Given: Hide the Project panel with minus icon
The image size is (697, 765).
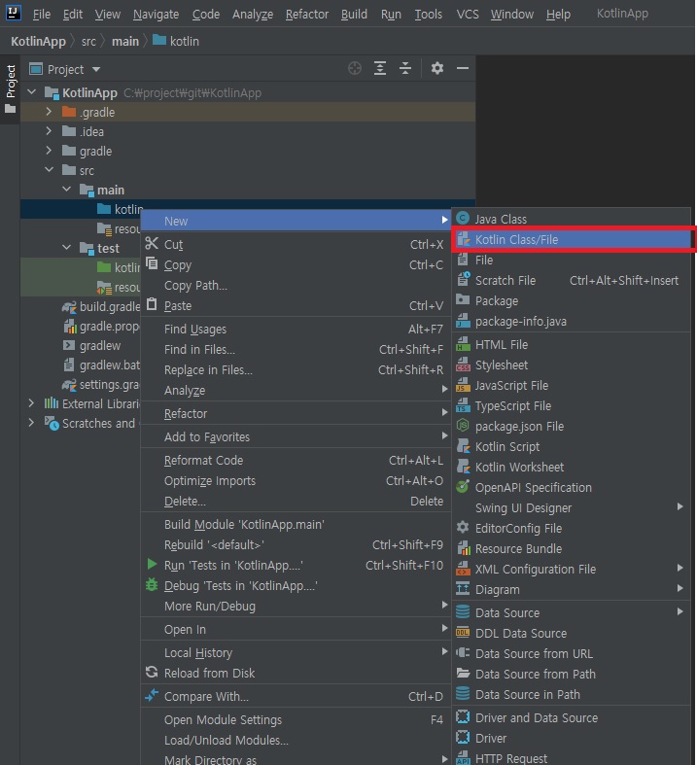Looking at the screenshot, I should (463, 68).
